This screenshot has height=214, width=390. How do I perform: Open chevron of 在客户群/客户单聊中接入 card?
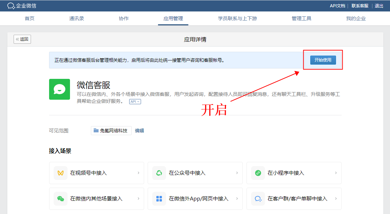coord(336,199)
